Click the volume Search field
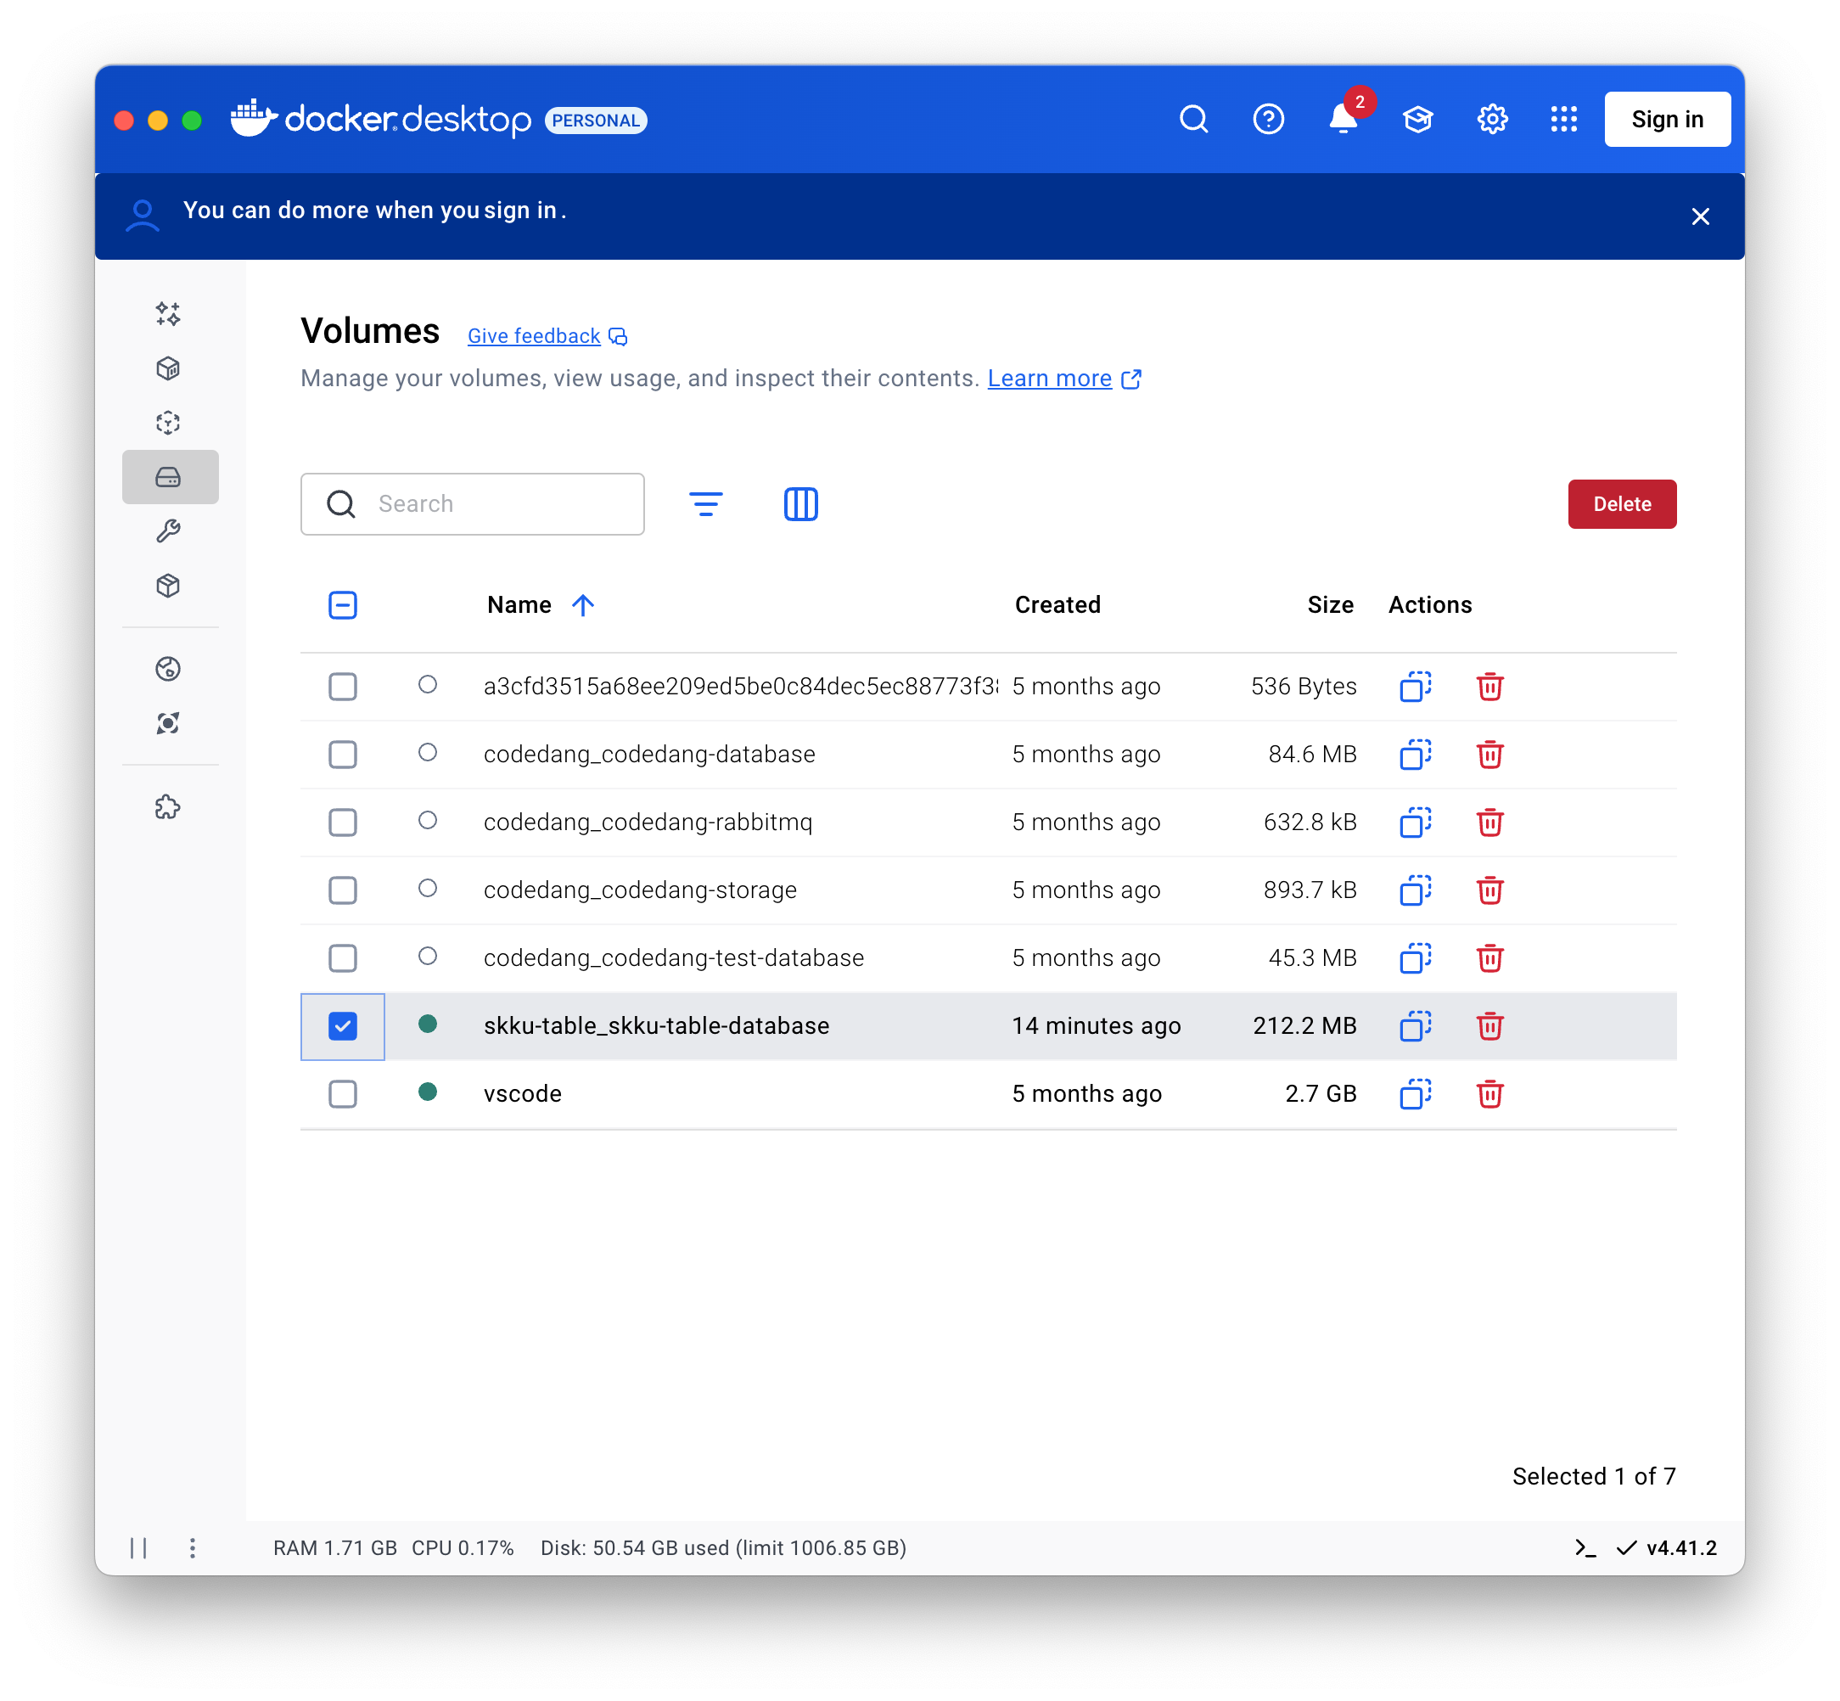The height and width of the screenshot is (1701, 1840). 497,504
